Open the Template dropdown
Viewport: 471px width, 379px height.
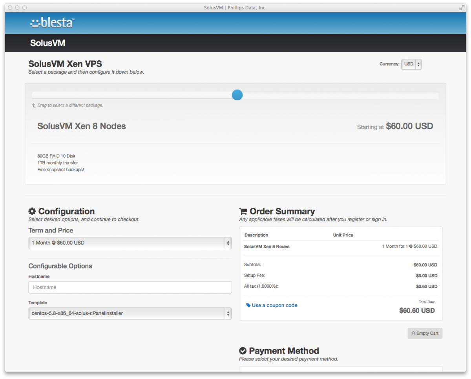130,313
